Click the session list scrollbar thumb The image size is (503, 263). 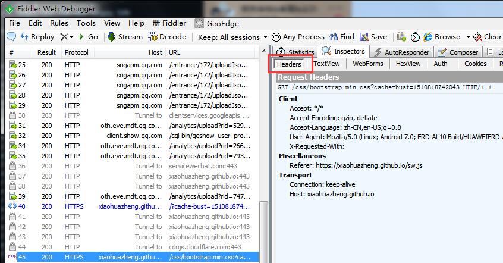tap(264, 232)
